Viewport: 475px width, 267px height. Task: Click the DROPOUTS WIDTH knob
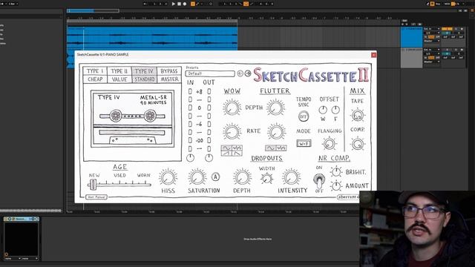[x=266, y=179]
